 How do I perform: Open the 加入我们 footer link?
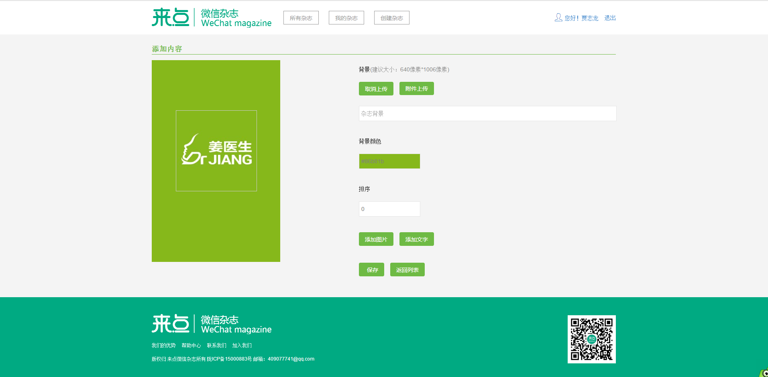(242, 345)
